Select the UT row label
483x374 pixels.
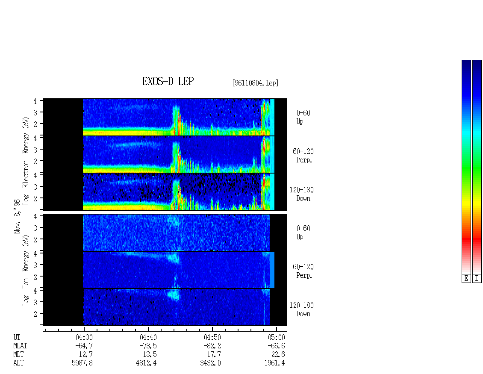[x=17, y=337]
